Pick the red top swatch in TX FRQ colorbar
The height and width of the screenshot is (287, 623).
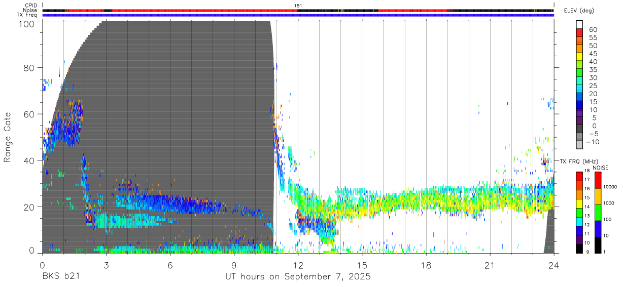pos(579,175)
